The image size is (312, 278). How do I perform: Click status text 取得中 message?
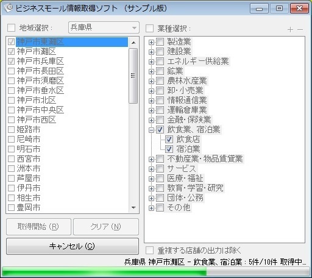click(x=215, y=262)
